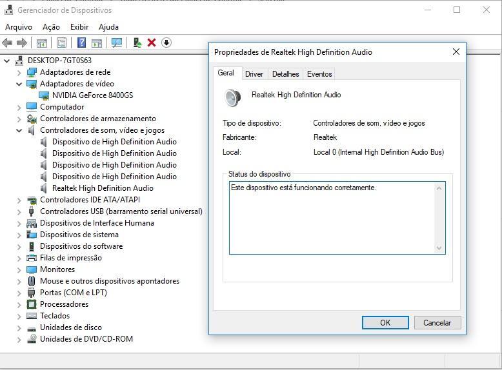This screenshot has width=502, height=370.
Task: Click the NVIDIA GeForce 8400GS card icon
Action: [44, 95]
